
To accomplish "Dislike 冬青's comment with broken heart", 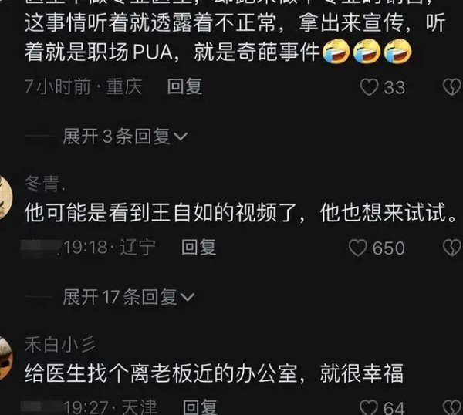I will pyautogui.click(x=453, y=248).
